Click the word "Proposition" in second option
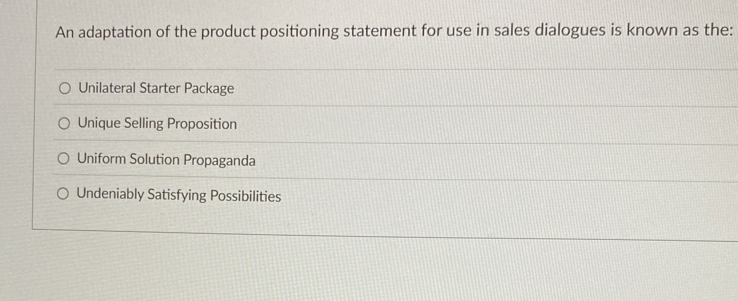Viewport: 738px width, 301px height. pos(202,124)
